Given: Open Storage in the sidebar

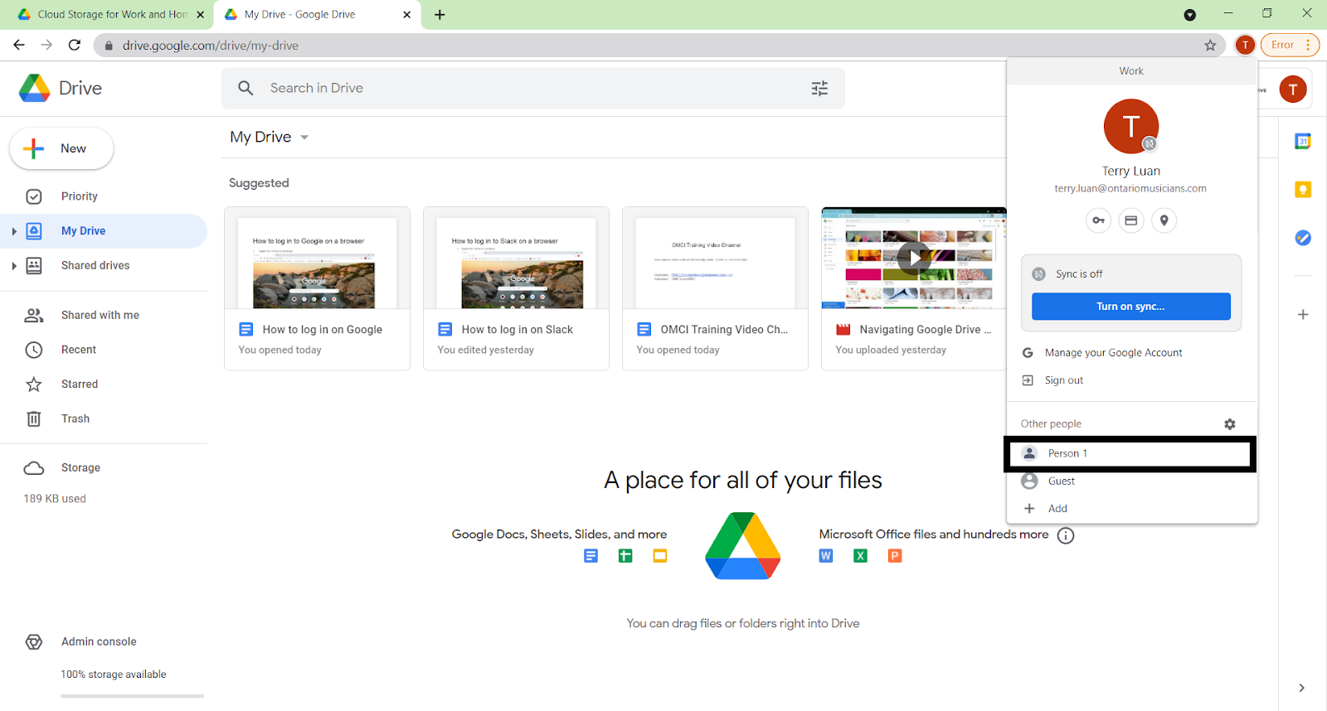Looking at the screenshot, I should 80,467.
